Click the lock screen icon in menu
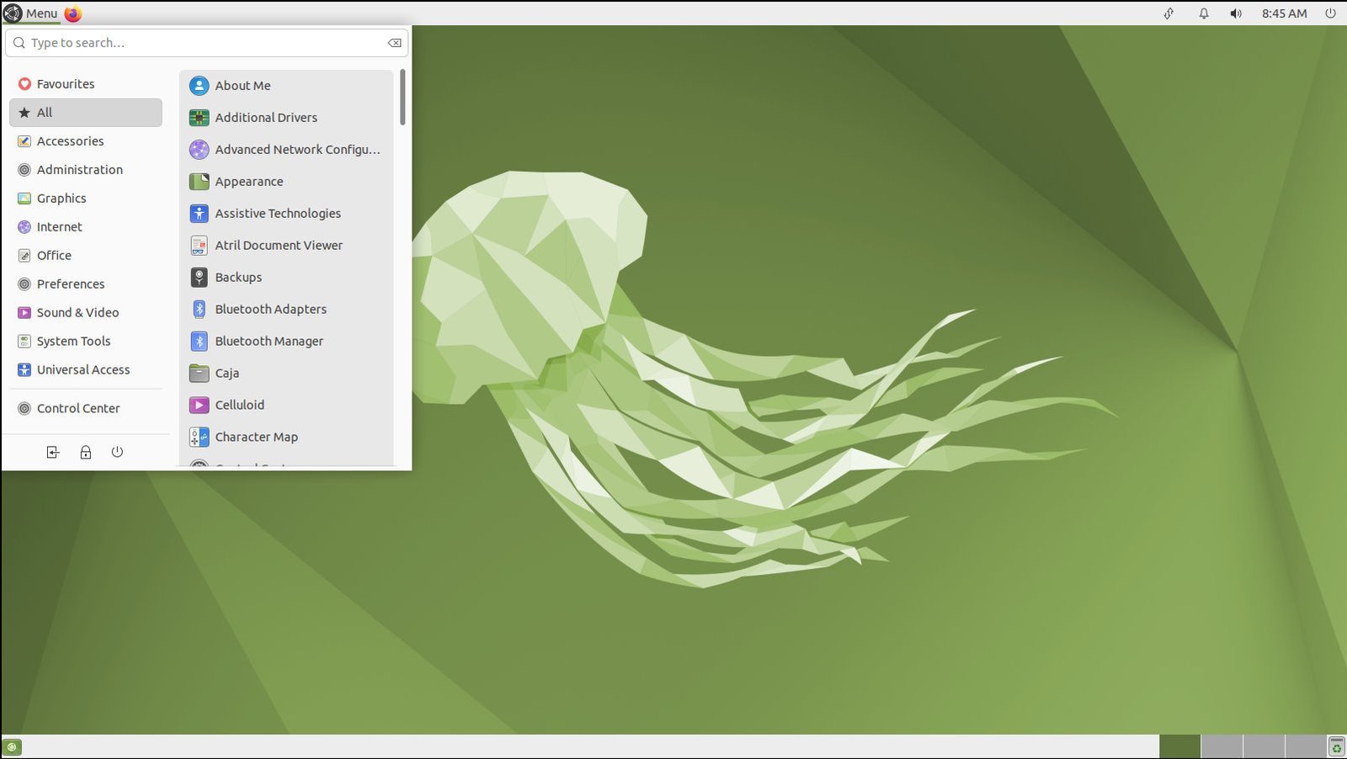Image resolution: width=1347 pixels, height=759 pixels. (x=85, y=453)
